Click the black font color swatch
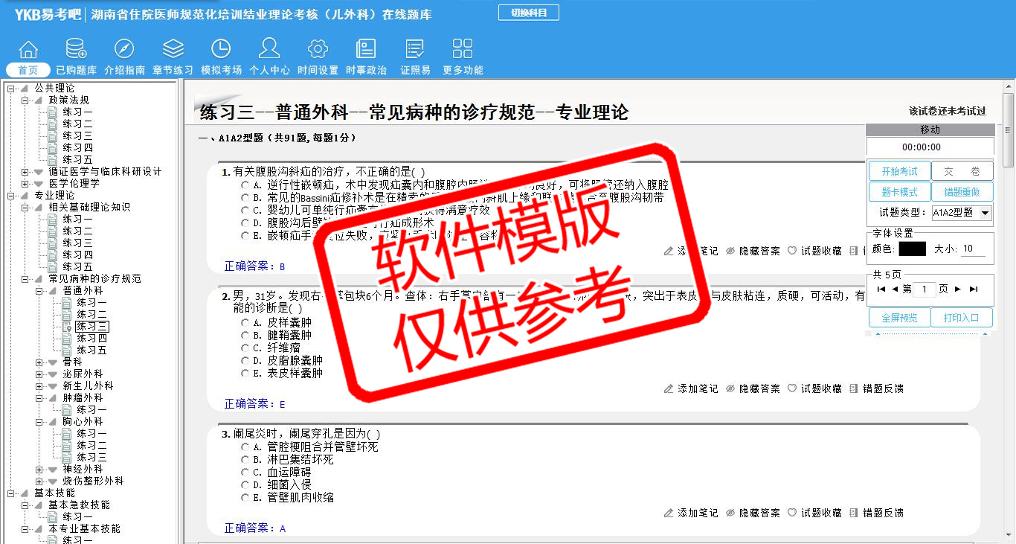 pos(912,249)
